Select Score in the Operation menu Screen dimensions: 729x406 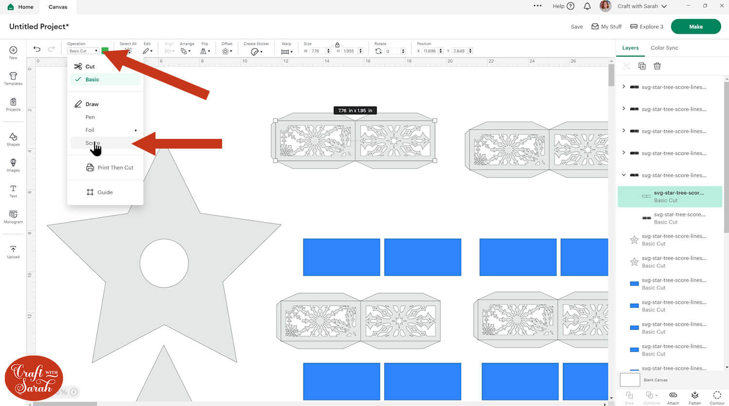coord(105,143)
